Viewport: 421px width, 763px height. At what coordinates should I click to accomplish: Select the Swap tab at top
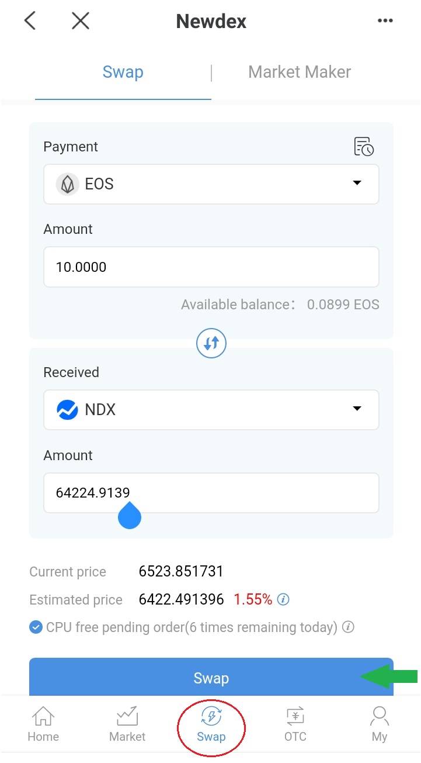click(123, 72)
